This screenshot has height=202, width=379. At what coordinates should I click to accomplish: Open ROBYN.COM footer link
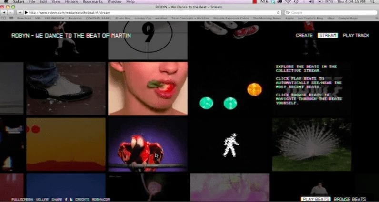coord(101,200)
